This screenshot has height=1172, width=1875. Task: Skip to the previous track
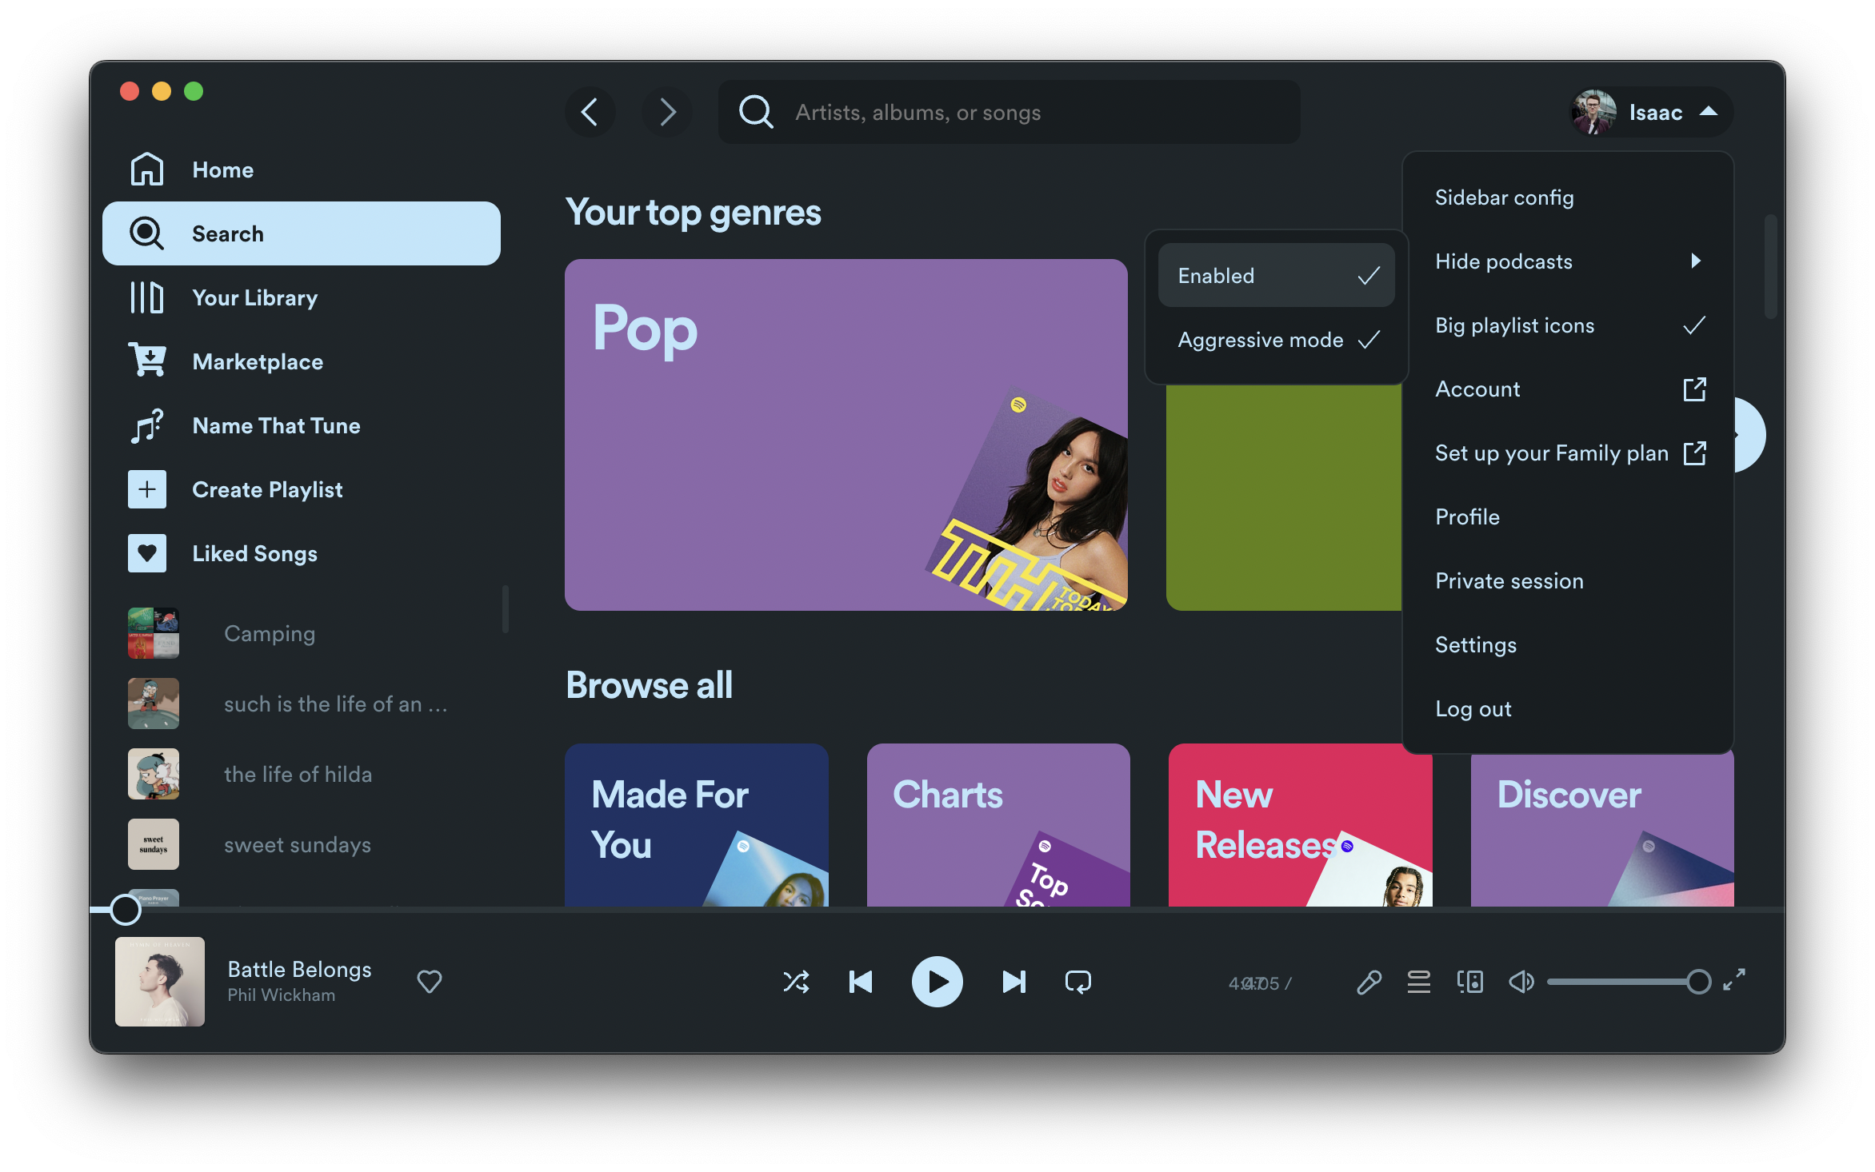coord(861,982)
